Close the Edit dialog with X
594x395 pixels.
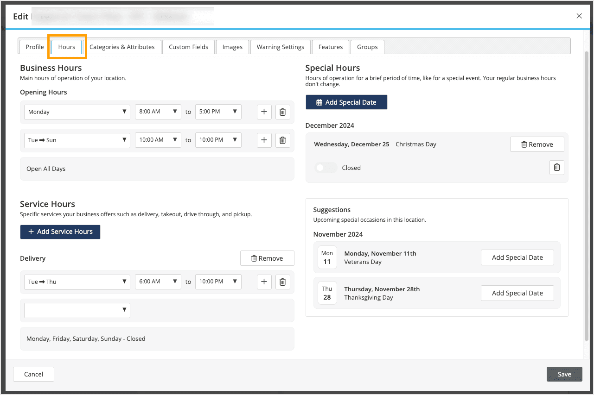tap(579, 16)
